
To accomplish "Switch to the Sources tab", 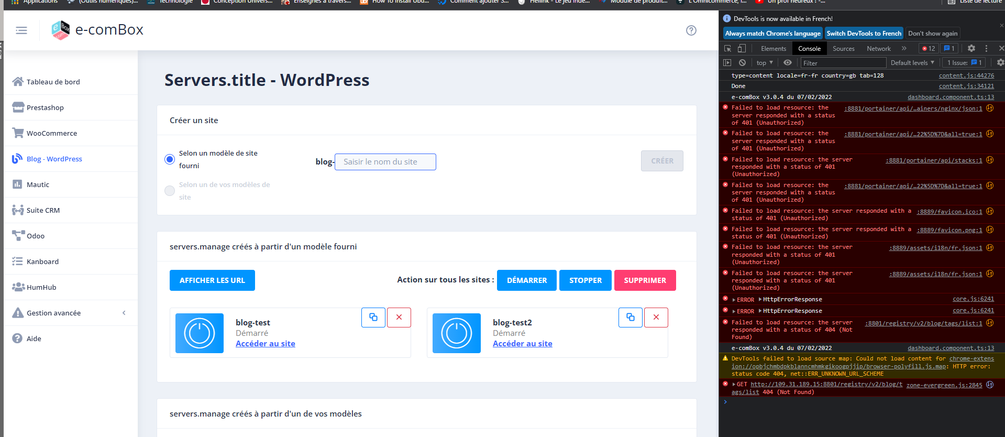I will [x=843, y=48].
